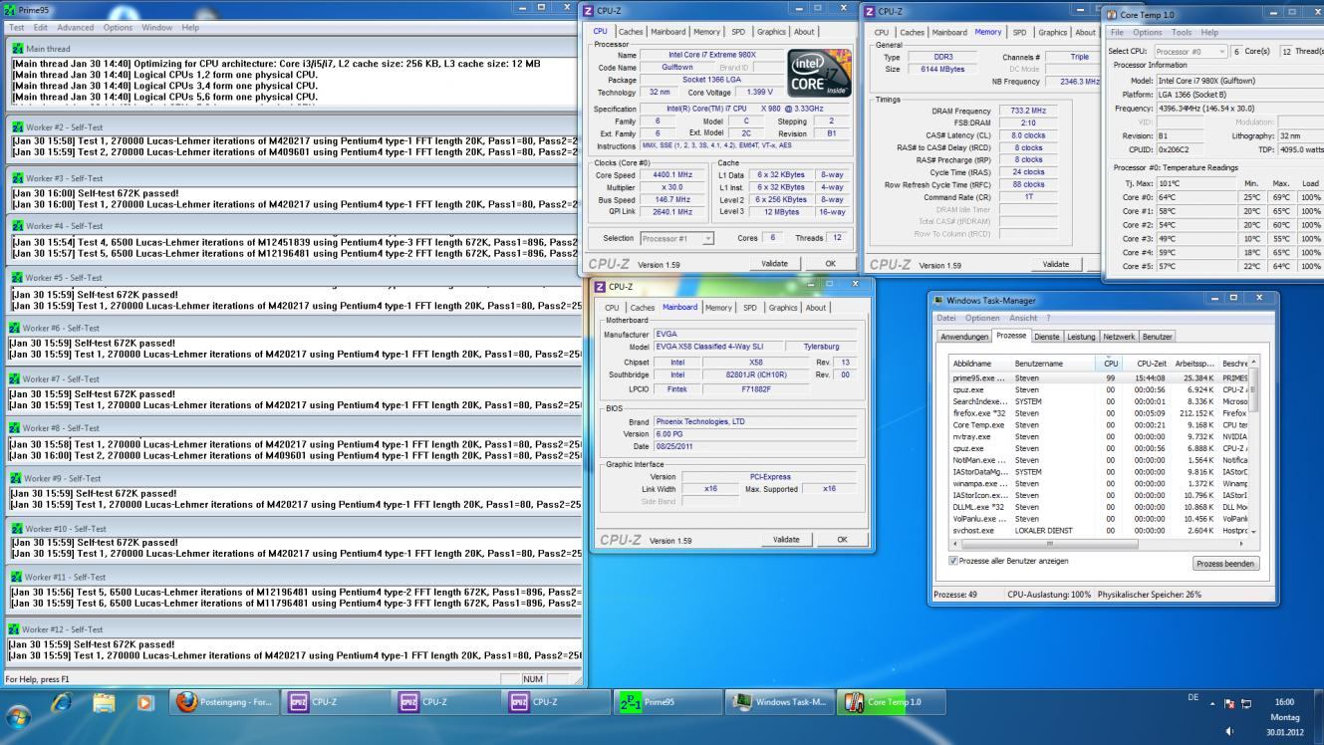The height and width of the screenshot is (745, 1324).
Task: Switch to Prime95 taskbar button
Action: click(666, 702)
